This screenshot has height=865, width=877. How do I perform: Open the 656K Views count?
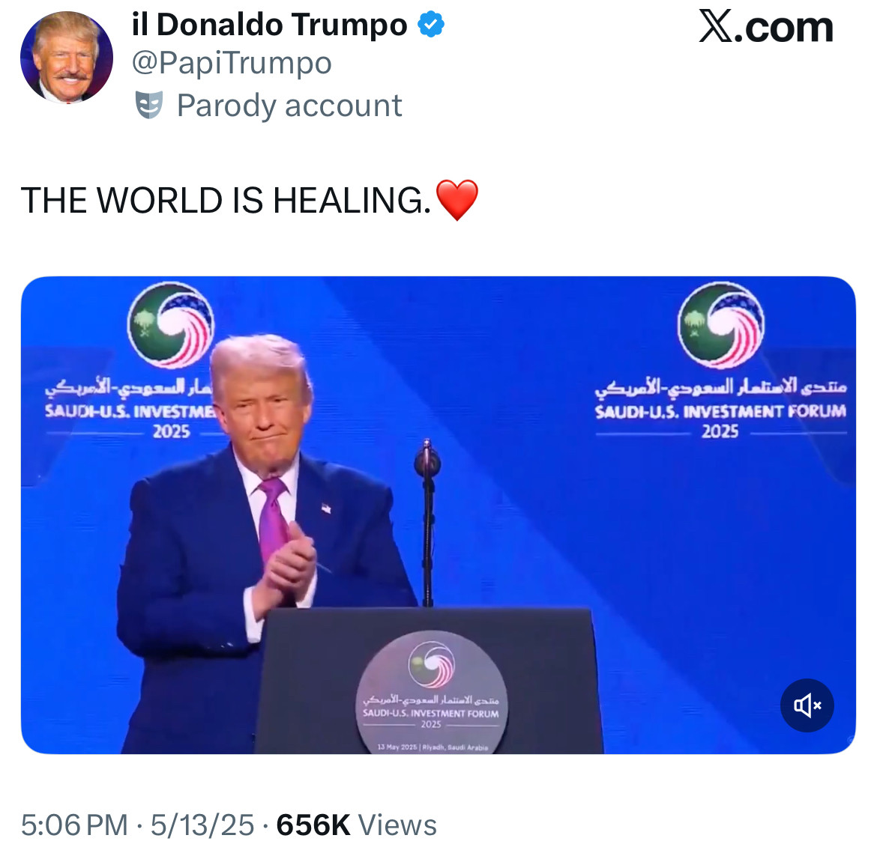point(356,825)
